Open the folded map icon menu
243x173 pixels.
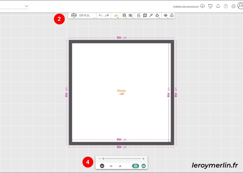[131, 15]
